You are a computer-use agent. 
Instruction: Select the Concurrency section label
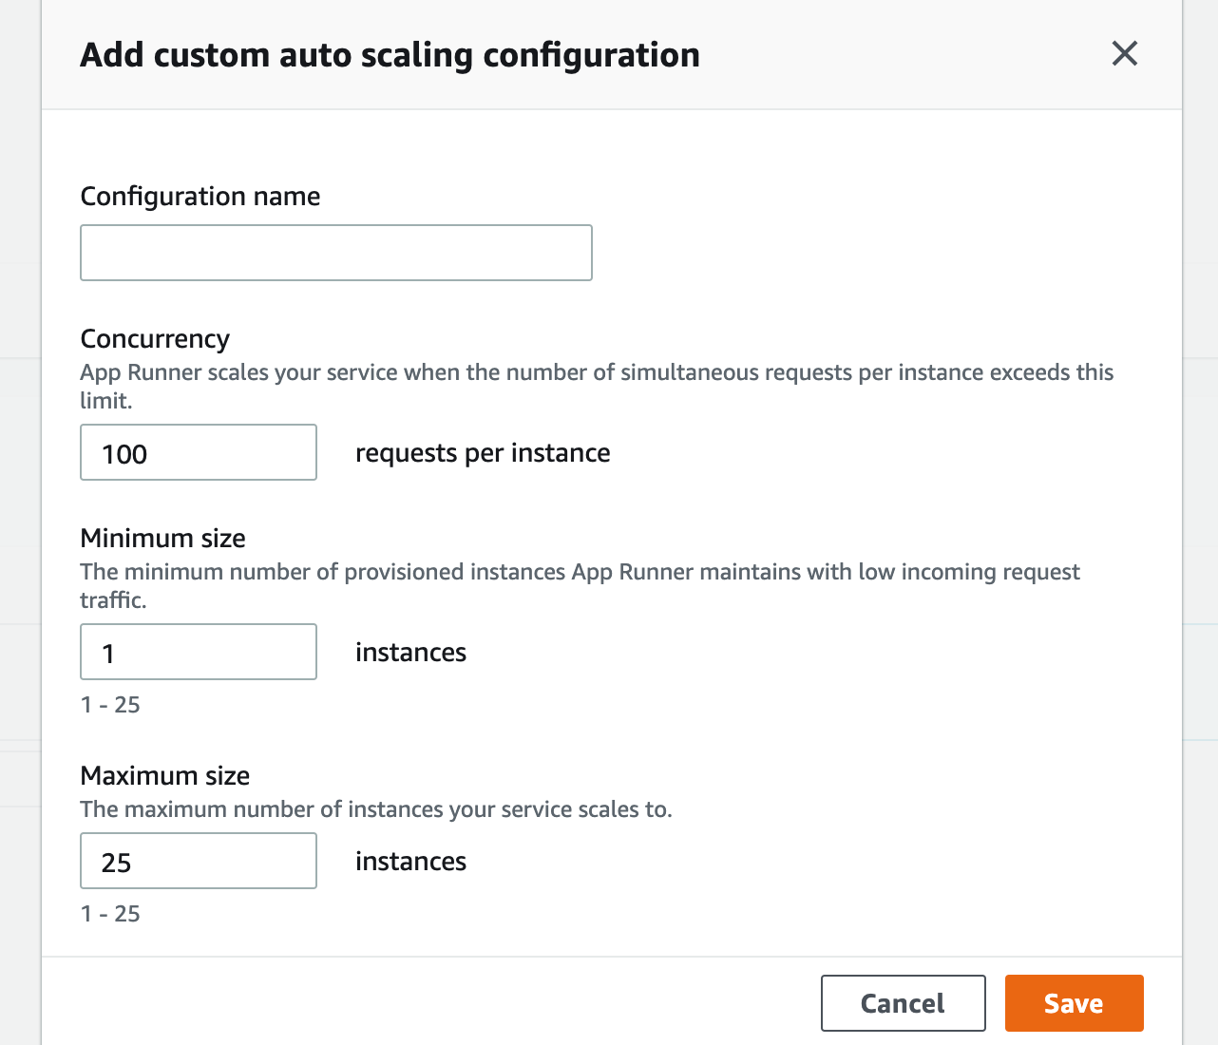[155, 338]
